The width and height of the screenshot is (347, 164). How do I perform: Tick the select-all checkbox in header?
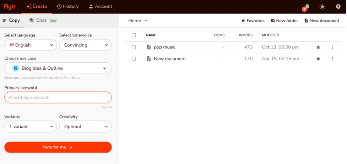pyautogui.click(x=134, y=35)
